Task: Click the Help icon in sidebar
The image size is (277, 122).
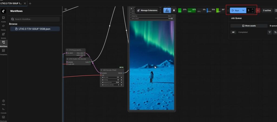Action: coord(4,102)
